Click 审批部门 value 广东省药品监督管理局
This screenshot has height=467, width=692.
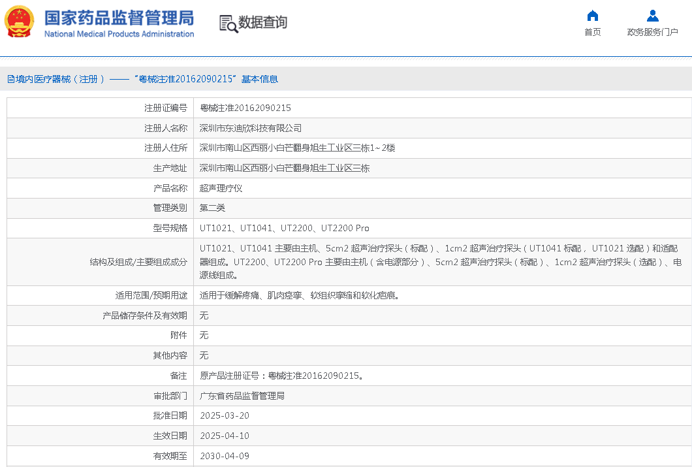242,396
